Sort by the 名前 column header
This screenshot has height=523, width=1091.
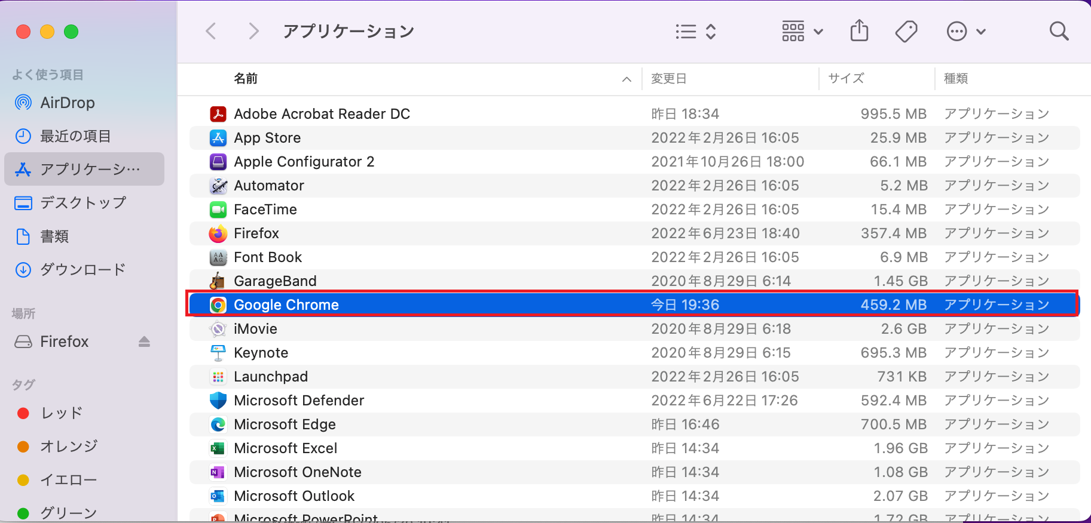tap(246, 79)
